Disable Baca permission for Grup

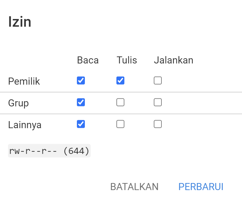[x=81, y=102]
